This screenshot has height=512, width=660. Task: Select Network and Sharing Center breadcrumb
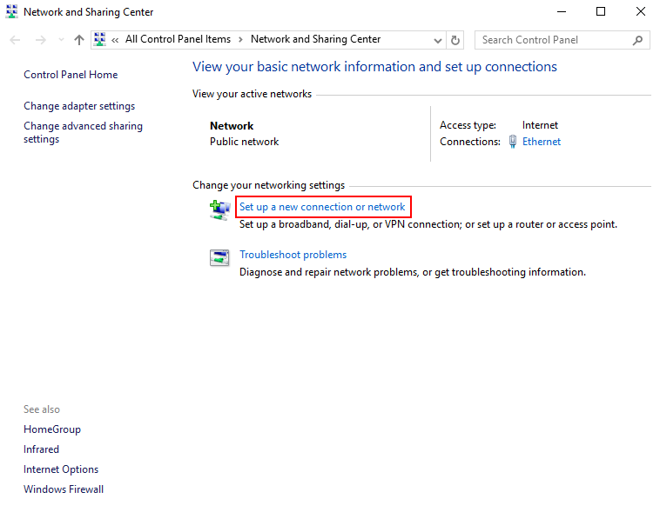[x=315, y=39]
